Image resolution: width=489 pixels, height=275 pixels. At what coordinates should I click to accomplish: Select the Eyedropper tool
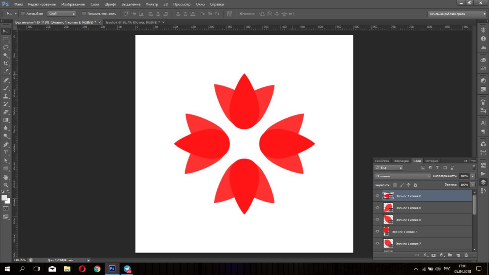tap(6, 71)
